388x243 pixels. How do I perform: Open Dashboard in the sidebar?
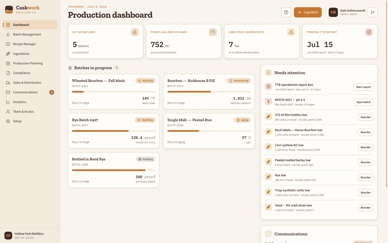tap(30, 25)
